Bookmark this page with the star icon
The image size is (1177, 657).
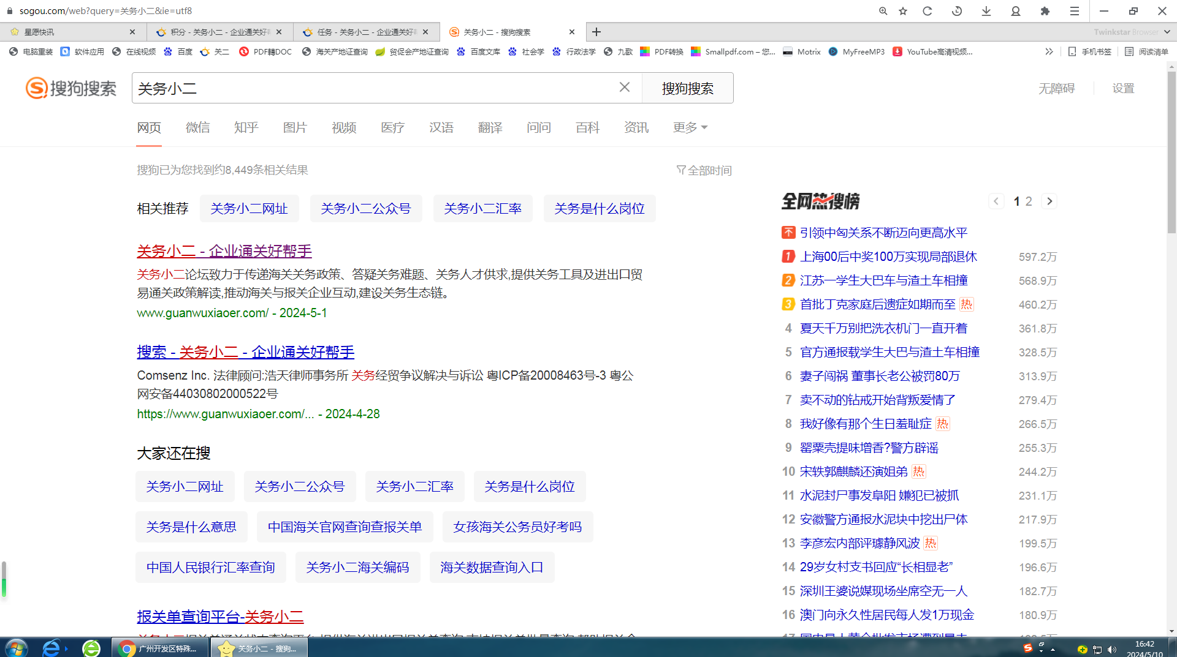[903, 11]
